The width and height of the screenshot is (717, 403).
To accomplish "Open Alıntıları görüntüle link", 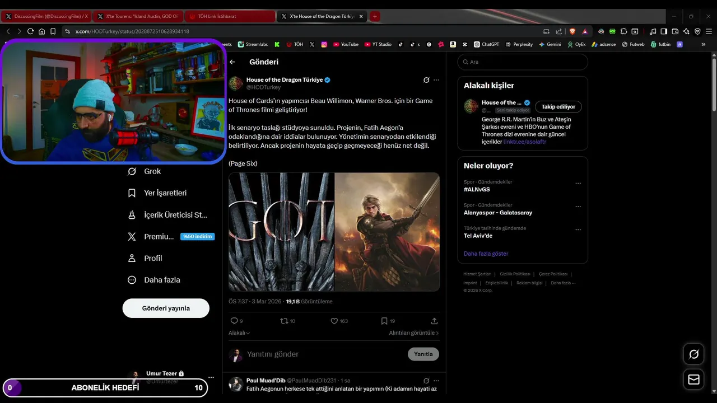I will click(414, 333).
